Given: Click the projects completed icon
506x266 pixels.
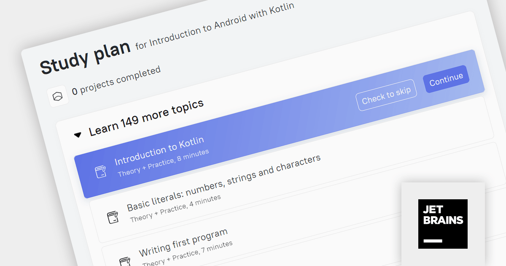Looking at the screenshot, I should [x=58, y=97].
